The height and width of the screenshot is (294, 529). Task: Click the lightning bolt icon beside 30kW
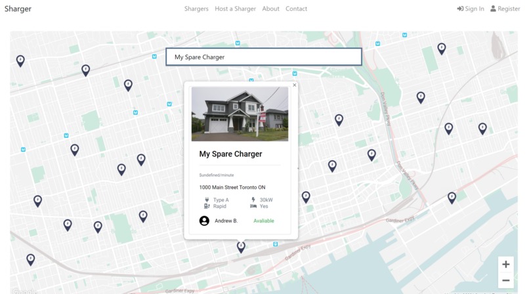(x=253, y=199)
